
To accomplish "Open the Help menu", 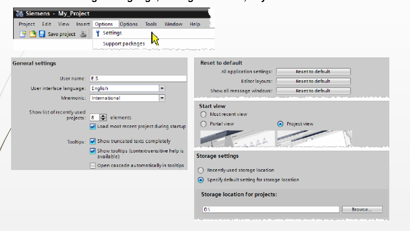I will (195, 24).
